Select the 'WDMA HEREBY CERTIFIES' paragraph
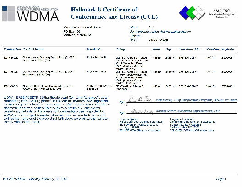 click(57, 110)
